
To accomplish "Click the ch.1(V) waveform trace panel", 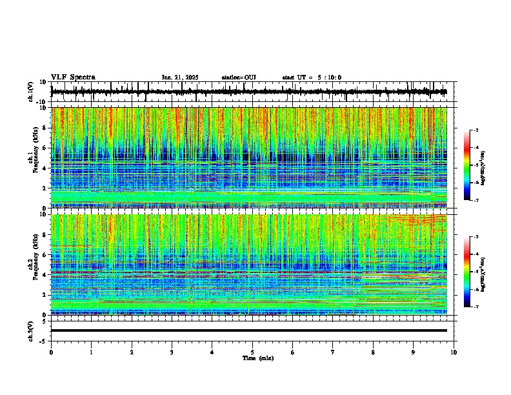I will (x=252, y=92).
